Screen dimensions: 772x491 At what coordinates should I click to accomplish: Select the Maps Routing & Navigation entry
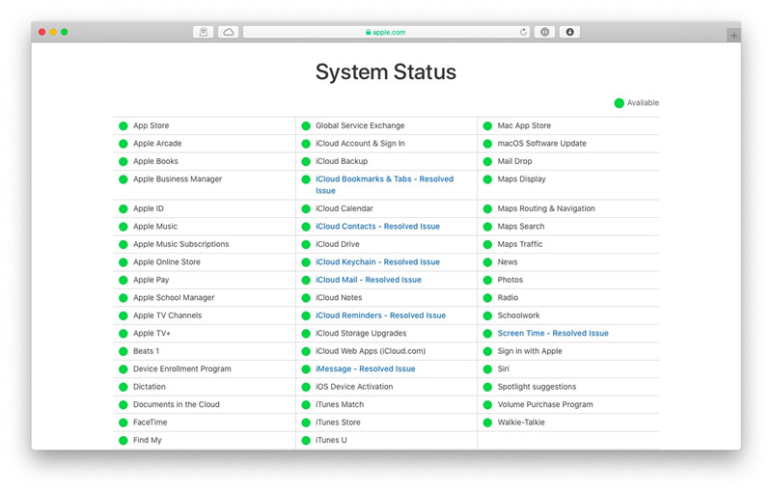(546, 208)
